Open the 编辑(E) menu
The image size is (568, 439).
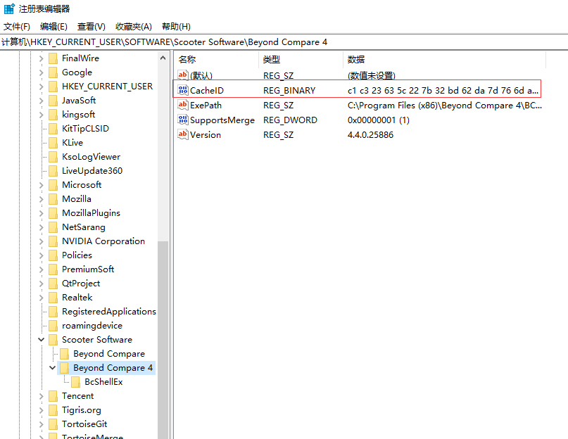(53, 27)
